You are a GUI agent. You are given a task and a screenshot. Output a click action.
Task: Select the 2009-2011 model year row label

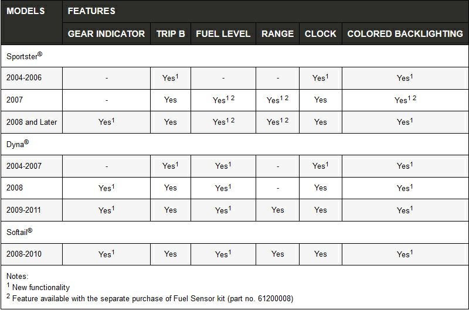pyautogui.click(x=24, y=210)
